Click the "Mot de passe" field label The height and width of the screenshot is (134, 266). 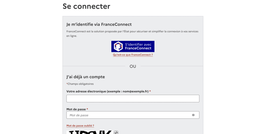tap(76, 109)
